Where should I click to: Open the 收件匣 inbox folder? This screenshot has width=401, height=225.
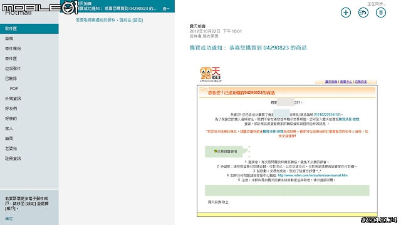[29, 29]
